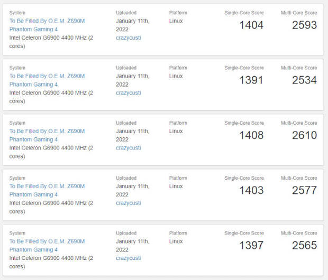The width and height of the screenshot is (328, 280).
Task: Open the Z690M Phantom Gaming 4 link scoring 1391
Action: [x=47, y=80]
